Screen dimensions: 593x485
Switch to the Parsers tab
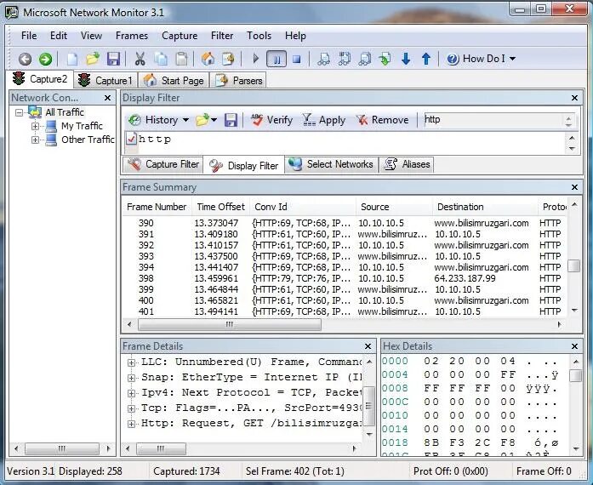click(x=238, y=80)
